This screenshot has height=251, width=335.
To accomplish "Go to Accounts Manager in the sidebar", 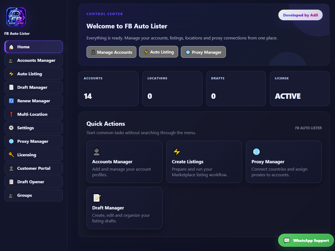I will tap(33, 60).
